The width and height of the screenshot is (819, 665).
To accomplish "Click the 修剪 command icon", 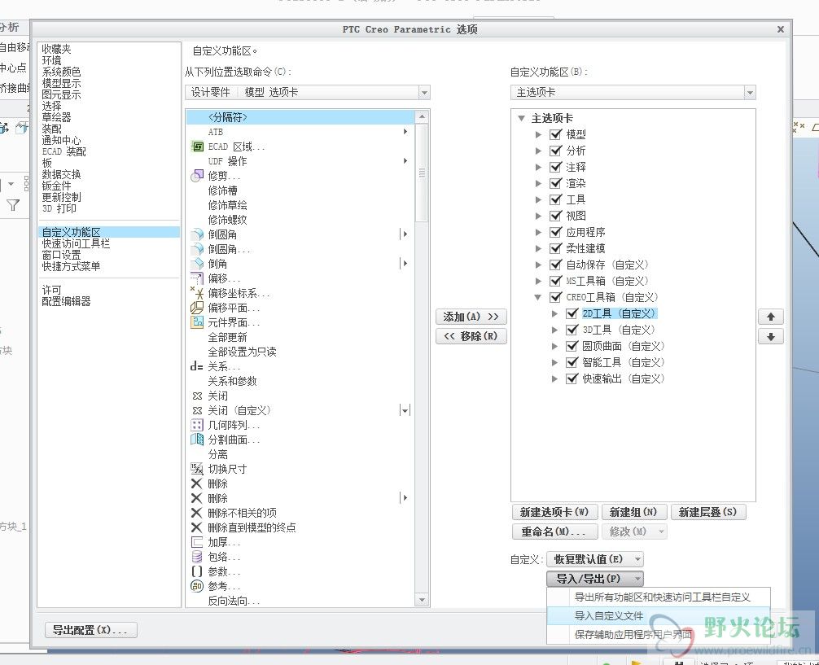I will (x=197, y=176).
